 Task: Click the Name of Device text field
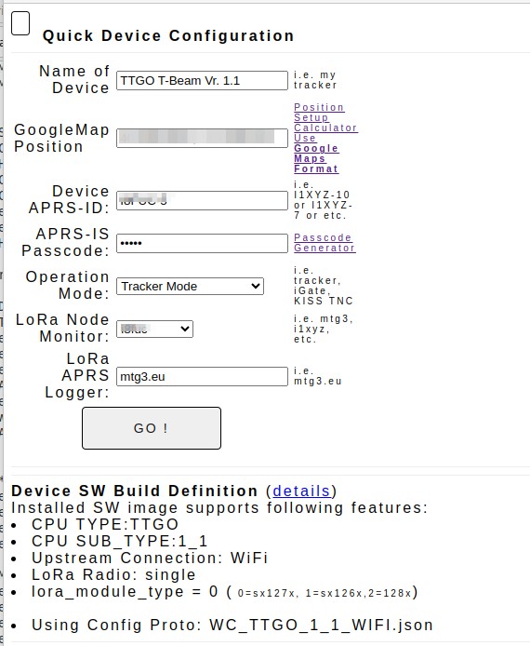(x=202, y=80)
